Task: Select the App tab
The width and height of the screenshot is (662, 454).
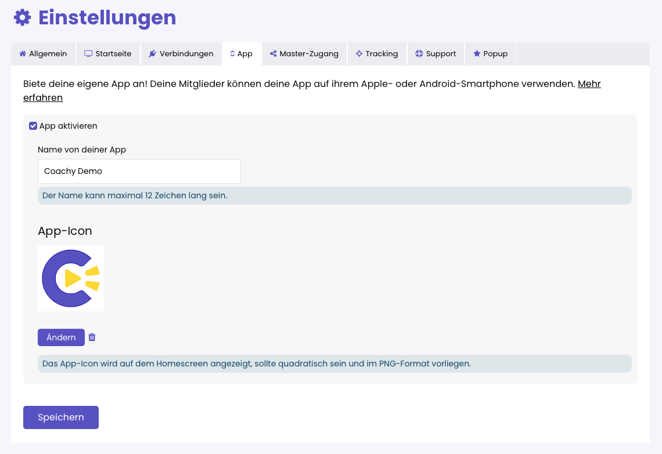Action: (242, 54)
